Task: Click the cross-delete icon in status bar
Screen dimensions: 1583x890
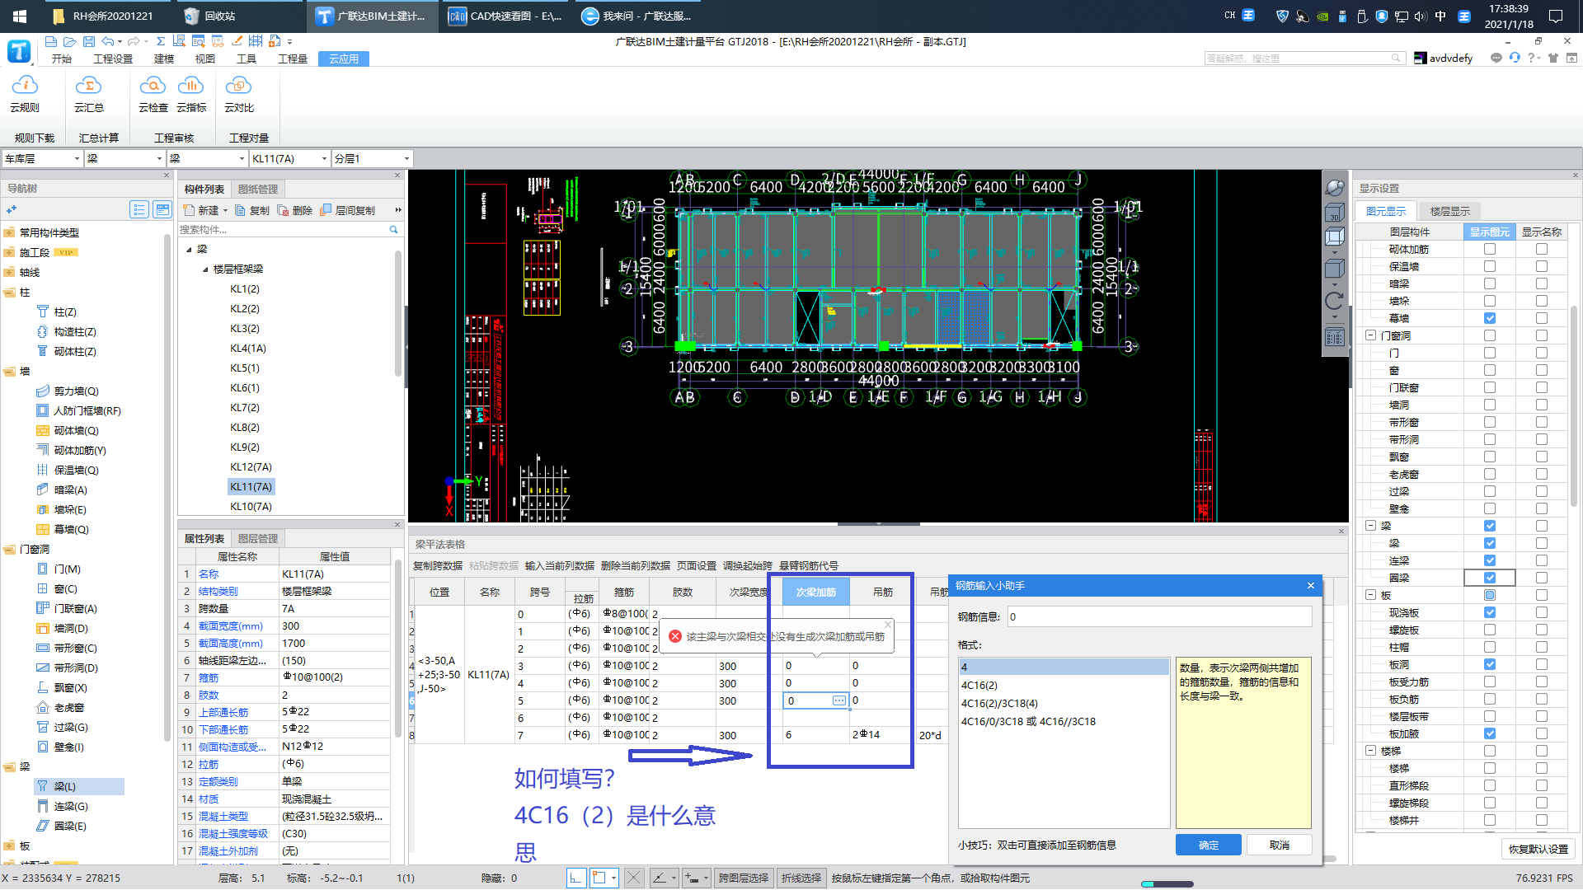Action: pos(633,878)
